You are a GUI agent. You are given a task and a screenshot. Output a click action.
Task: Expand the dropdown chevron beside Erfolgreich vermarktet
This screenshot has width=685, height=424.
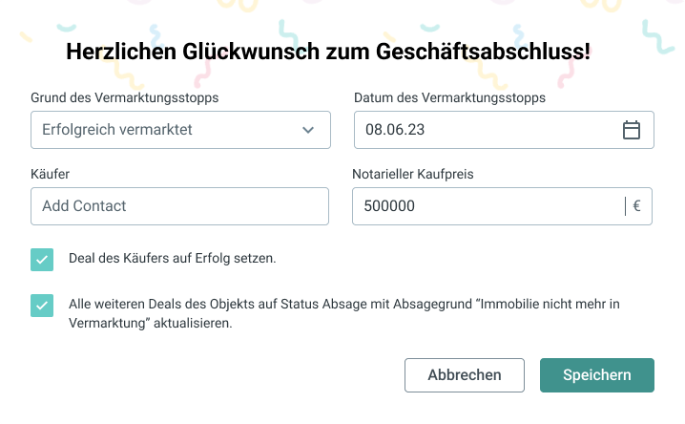pyautogui.click(x=308, y=130)
